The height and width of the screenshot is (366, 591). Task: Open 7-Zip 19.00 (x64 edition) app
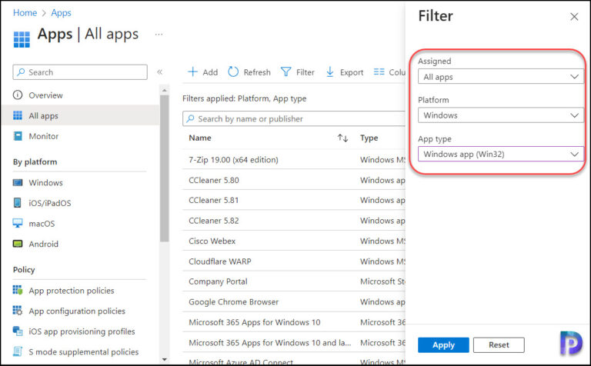pyautogui.click(x=233, y=160)
